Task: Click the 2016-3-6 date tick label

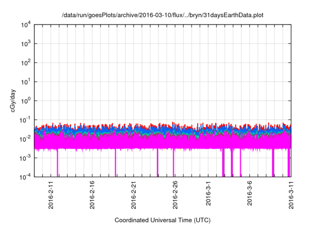Action: 250,193
